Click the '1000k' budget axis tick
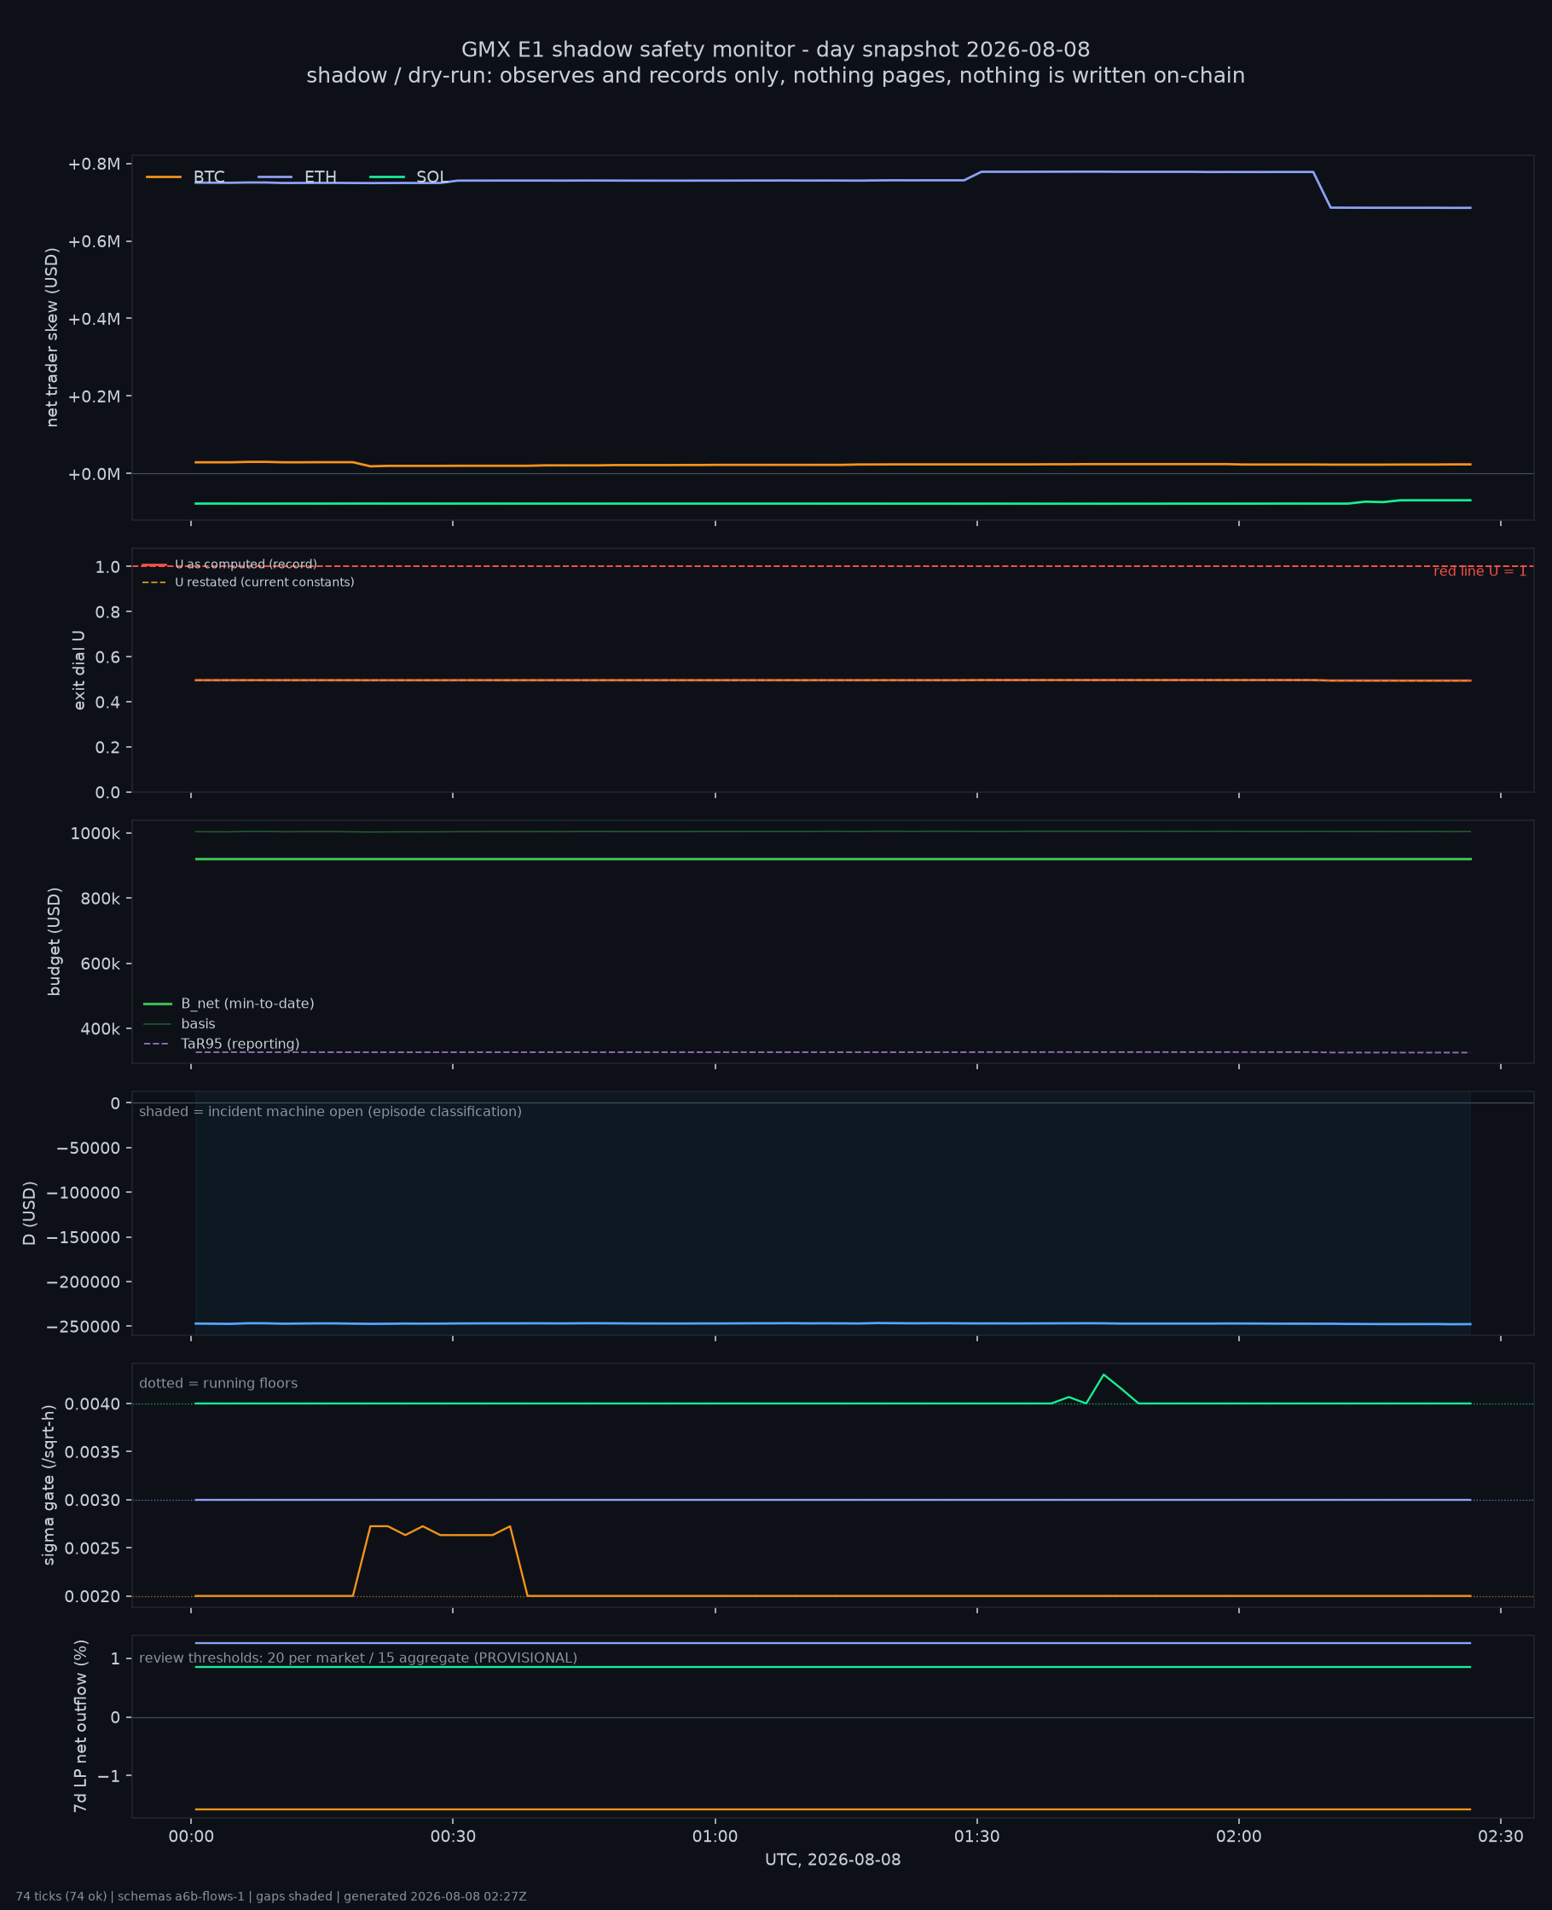Viewport: 1552px width, 1910px height. click(96, 834)
